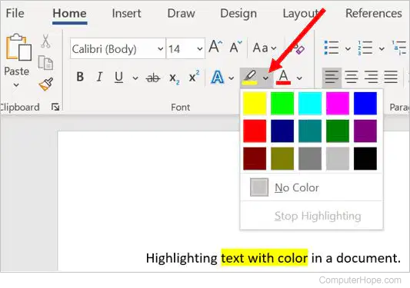Click the Cut scissors icon

pos(45,41)
